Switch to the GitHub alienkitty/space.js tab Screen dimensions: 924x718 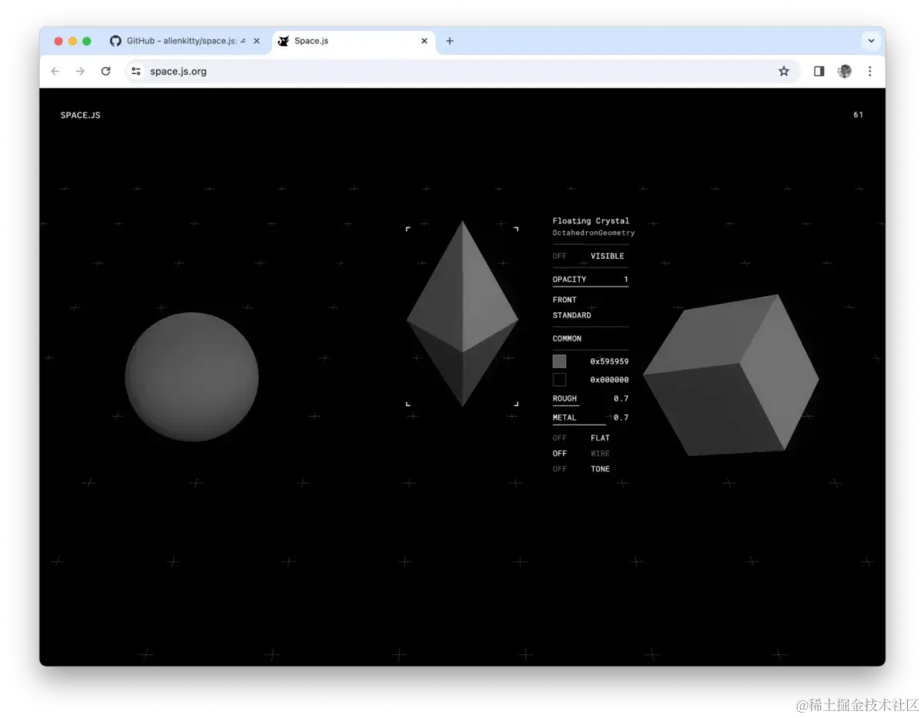click(185, 41)
